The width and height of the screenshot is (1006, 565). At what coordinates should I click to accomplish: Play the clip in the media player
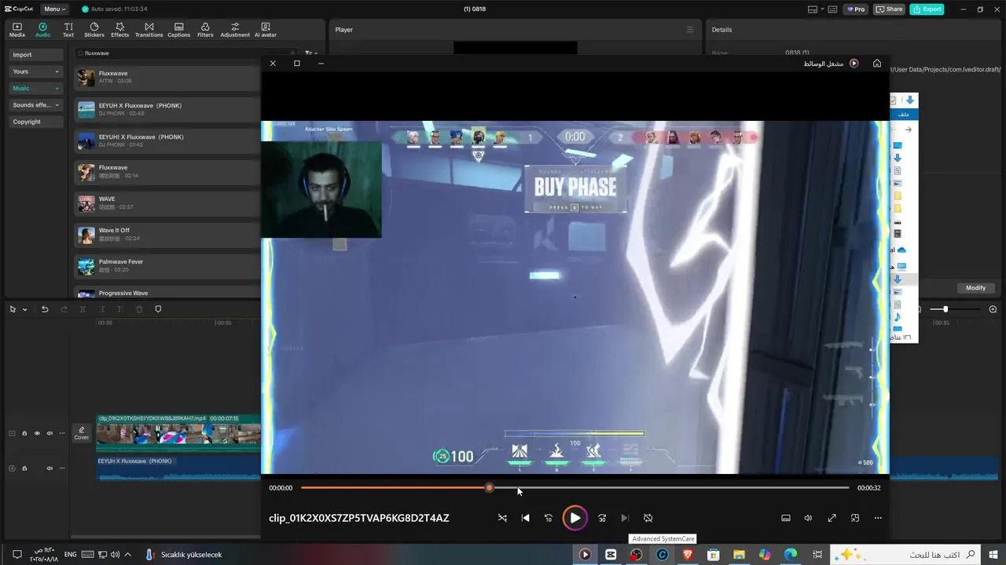coord(575,518)
